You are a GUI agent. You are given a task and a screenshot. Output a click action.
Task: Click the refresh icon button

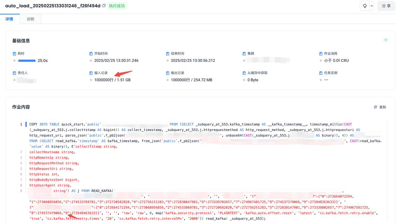coord(365,6)
